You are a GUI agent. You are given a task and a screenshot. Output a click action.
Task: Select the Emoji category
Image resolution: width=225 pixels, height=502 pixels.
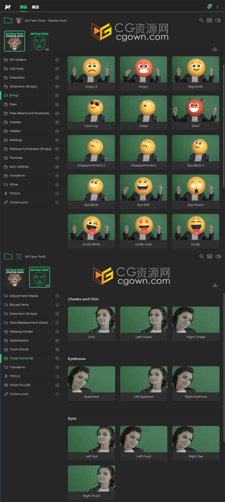[30, 95]
